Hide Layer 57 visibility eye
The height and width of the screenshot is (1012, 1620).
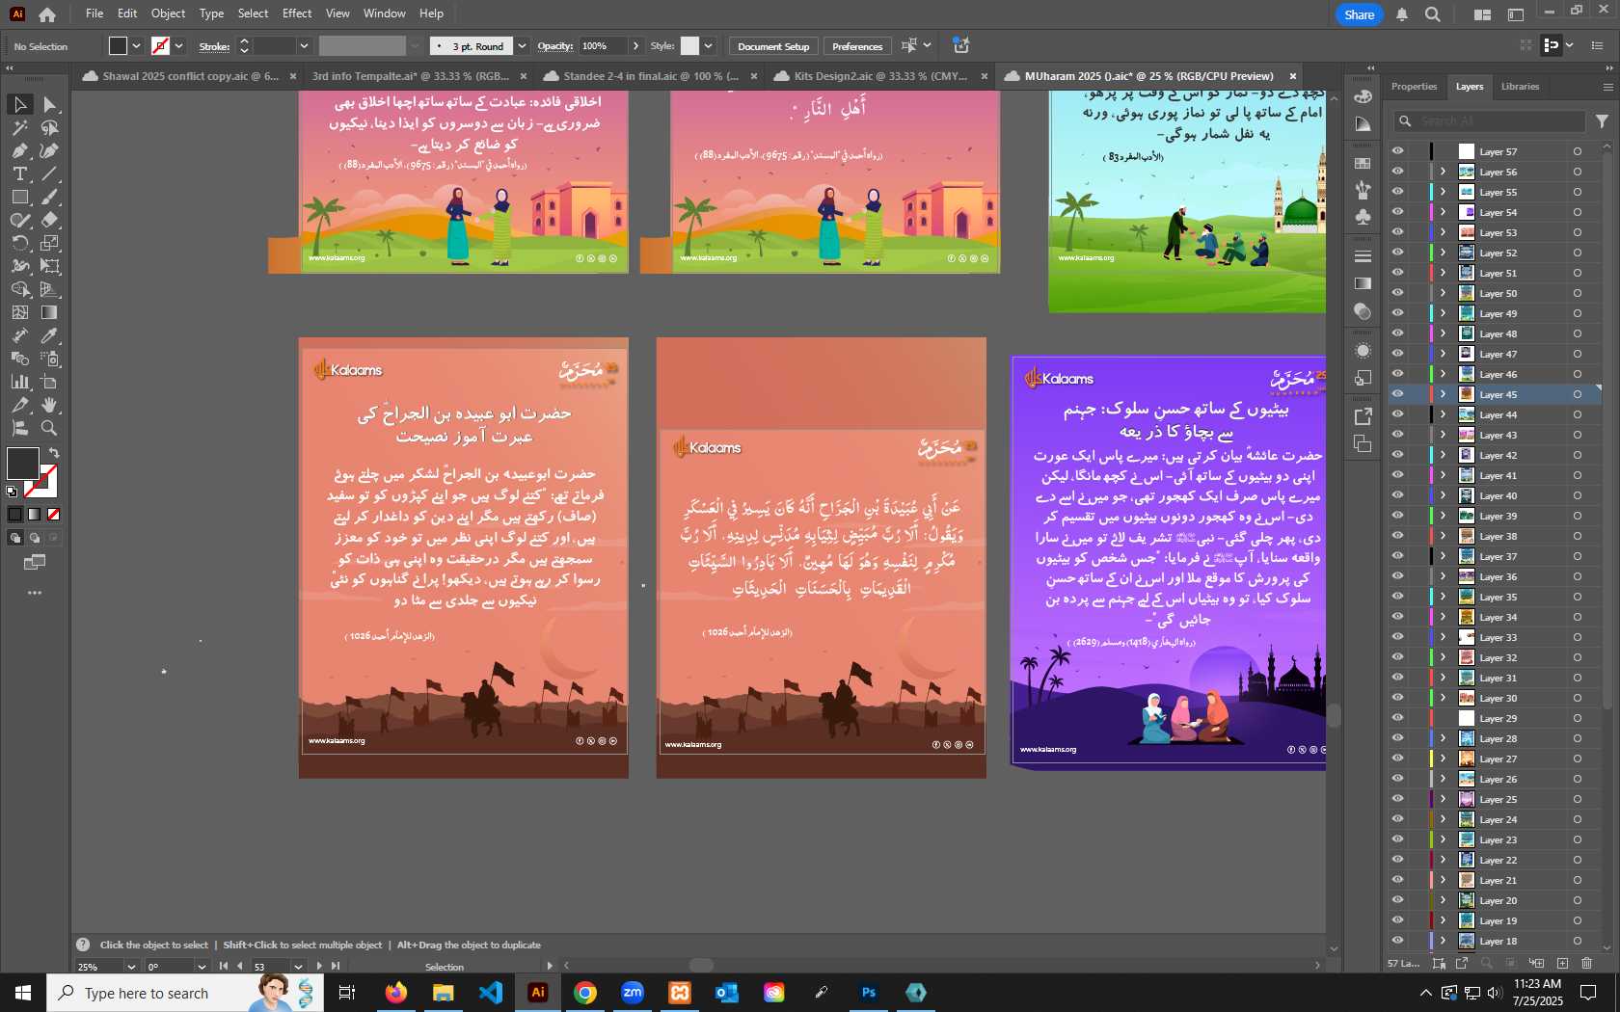point(1397,151)
